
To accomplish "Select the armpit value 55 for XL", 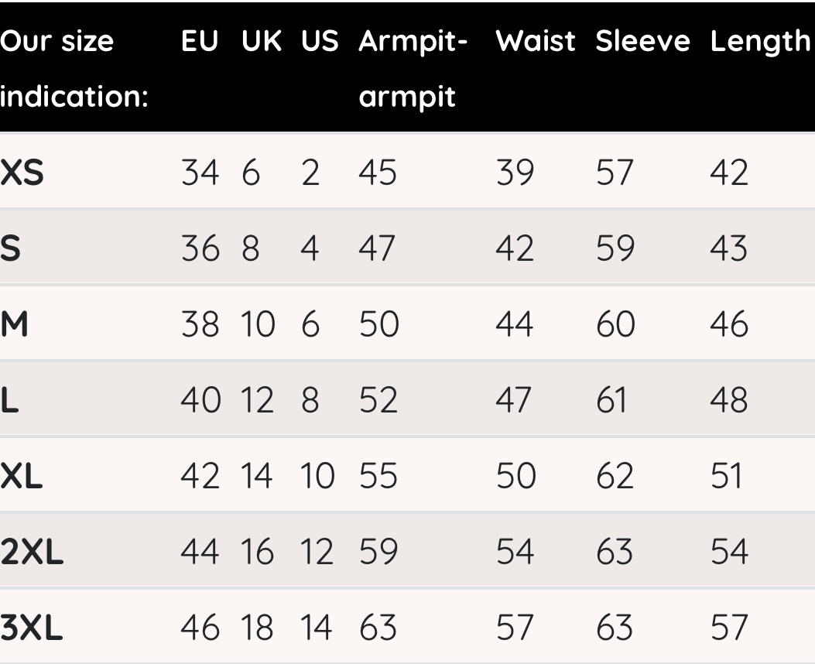I will [x=378, y=477].
